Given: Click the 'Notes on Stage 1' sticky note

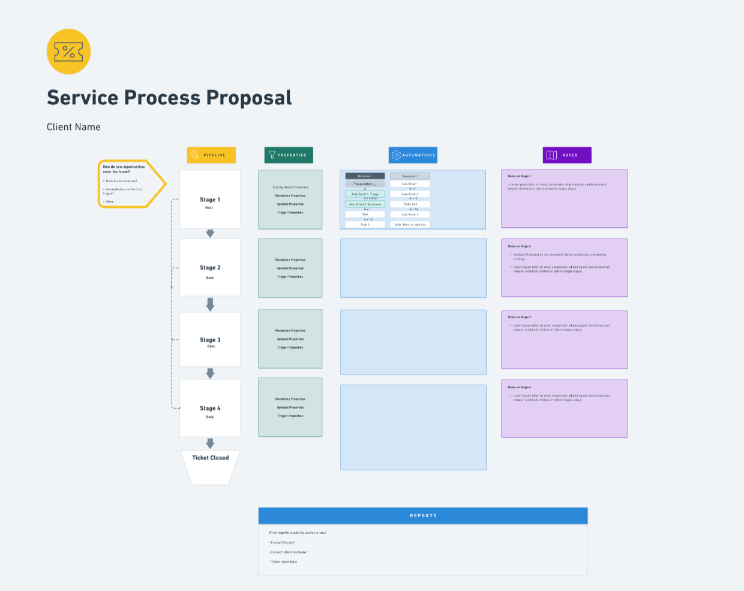Looking at the screenshot, I should coord(564,198).
